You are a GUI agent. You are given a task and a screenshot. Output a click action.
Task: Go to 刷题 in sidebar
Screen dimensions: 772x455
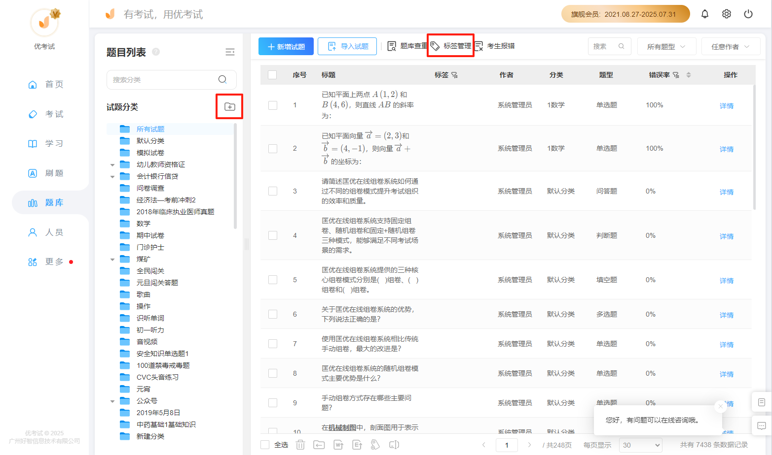[46, 173]
